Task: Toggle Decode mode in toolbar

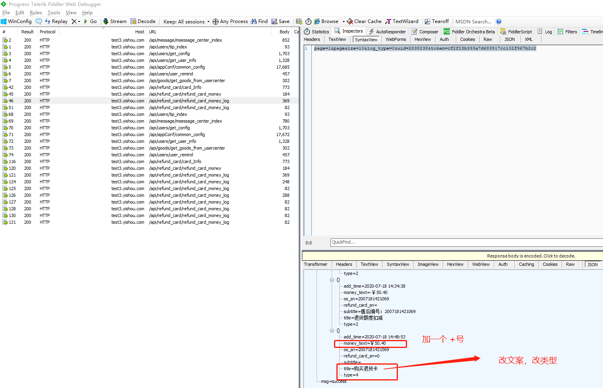Action: [143, 21]
